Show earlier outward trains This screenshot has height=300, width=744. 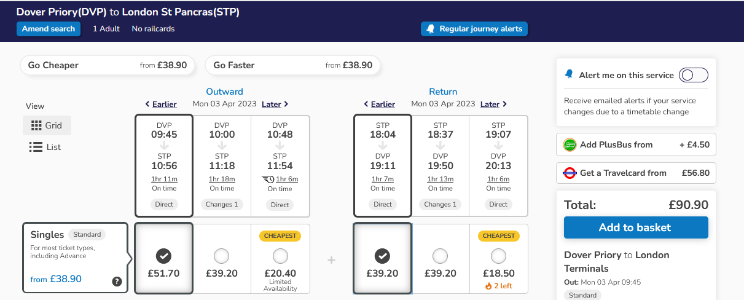coord(161,105)
